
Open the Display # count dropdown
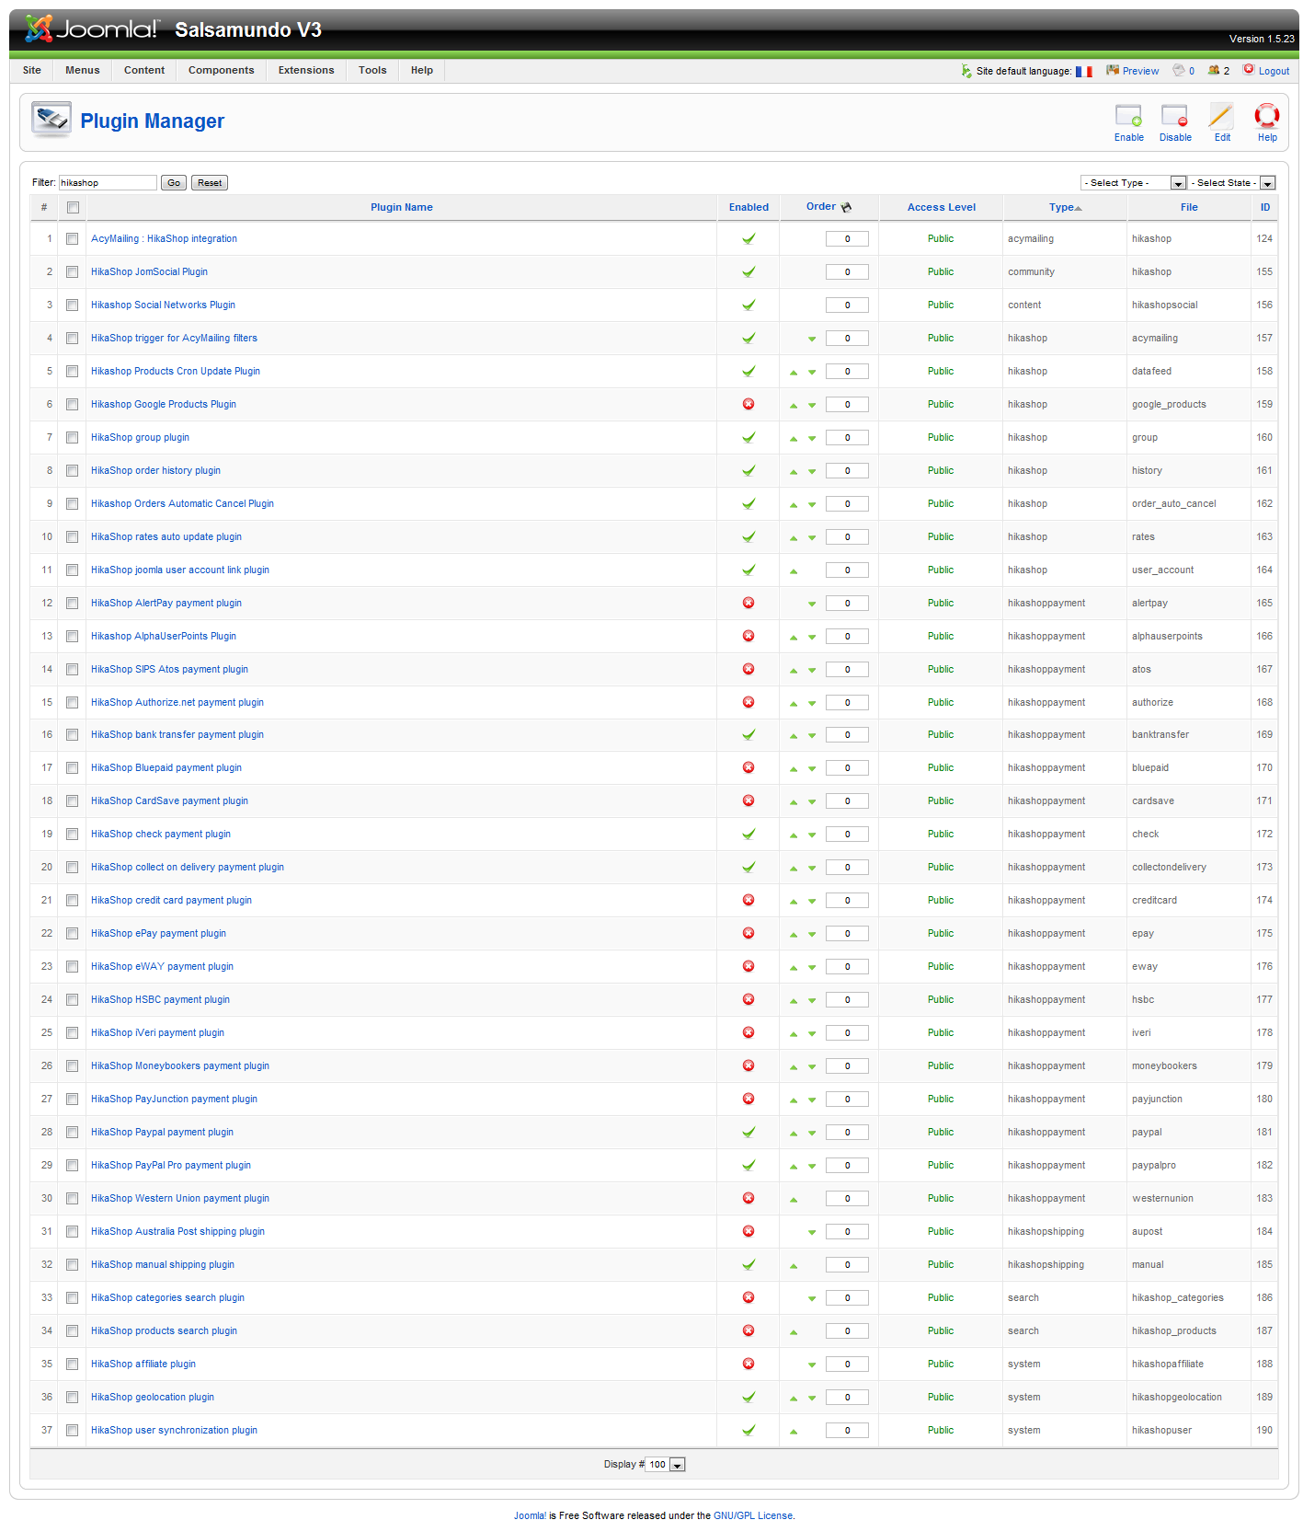point(665,1465)
